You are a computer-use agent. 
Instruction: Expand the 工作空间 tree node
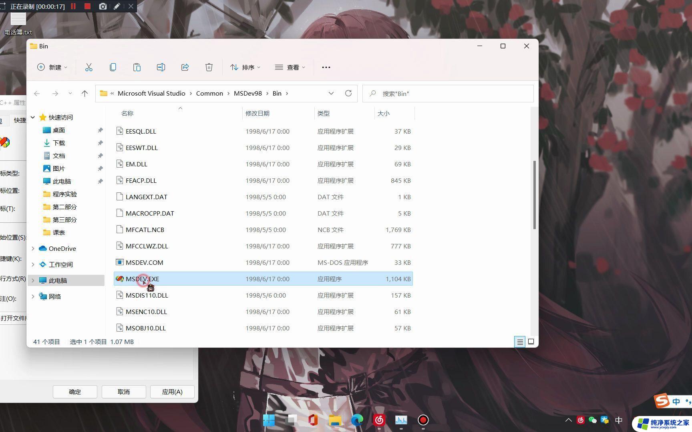[x=33, y=264]
